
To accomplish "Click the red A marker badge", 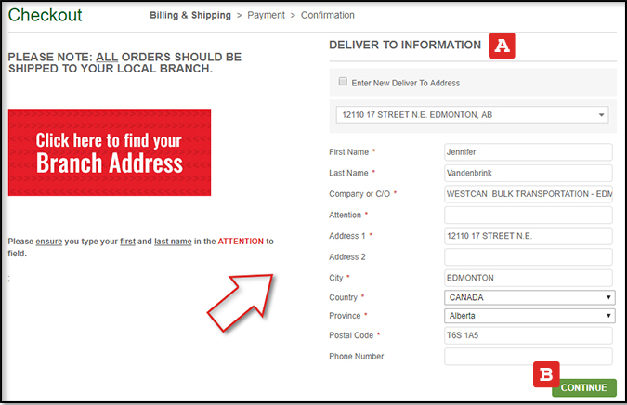I will pos(503,46).
